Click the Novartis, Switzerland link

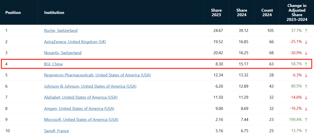(63, 53)
